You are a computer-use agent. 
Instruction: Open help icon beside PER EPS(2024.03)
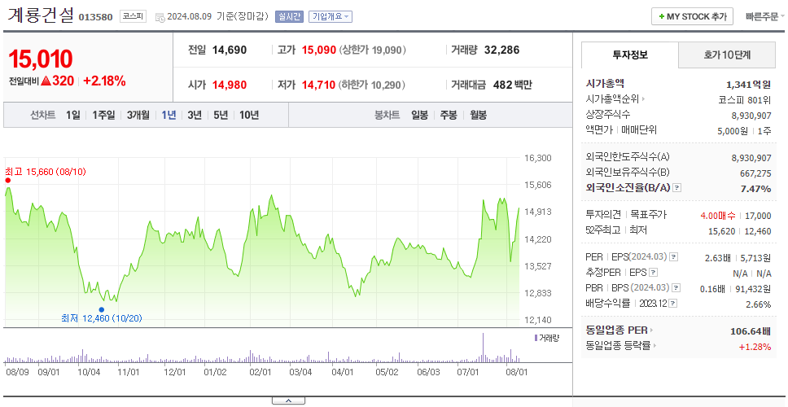tap(673, 257)
